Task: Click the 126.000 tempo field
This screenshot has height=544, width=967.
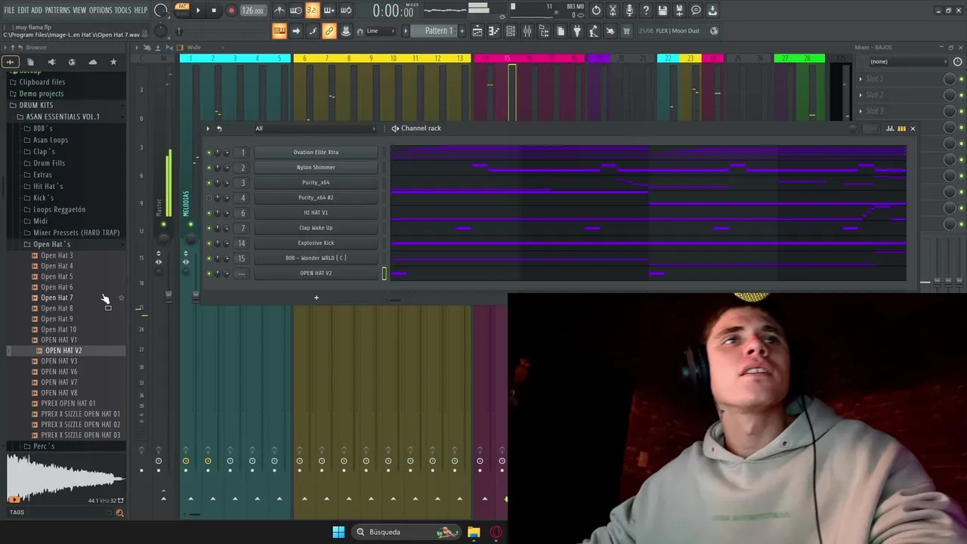Action: (253, 11)
